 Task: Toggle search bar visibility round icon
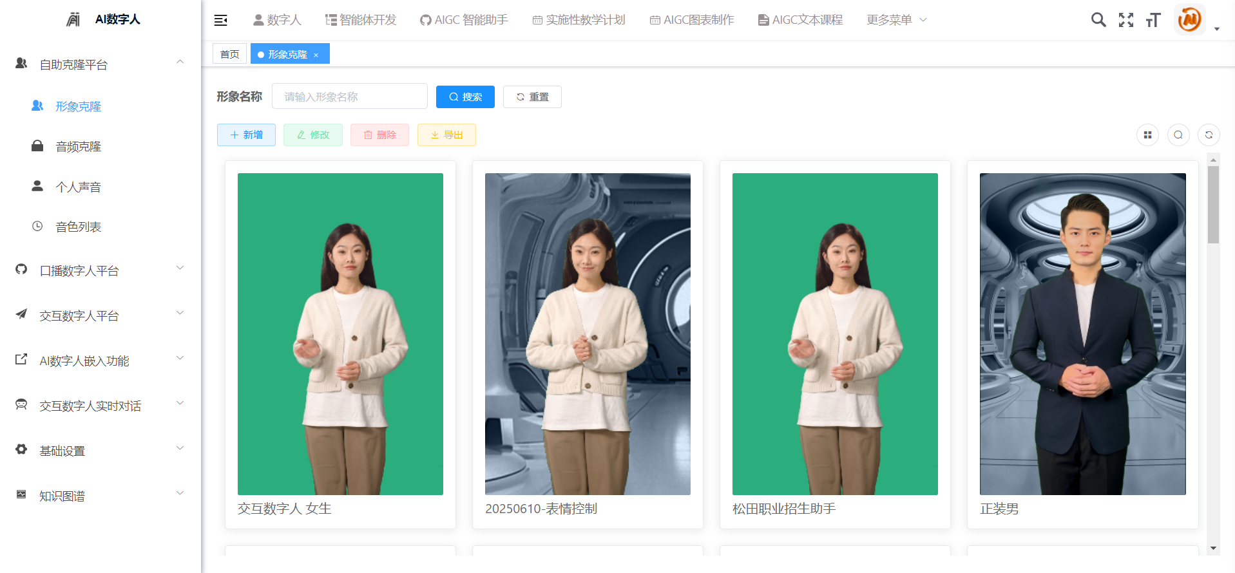[x=1178, y=135]
